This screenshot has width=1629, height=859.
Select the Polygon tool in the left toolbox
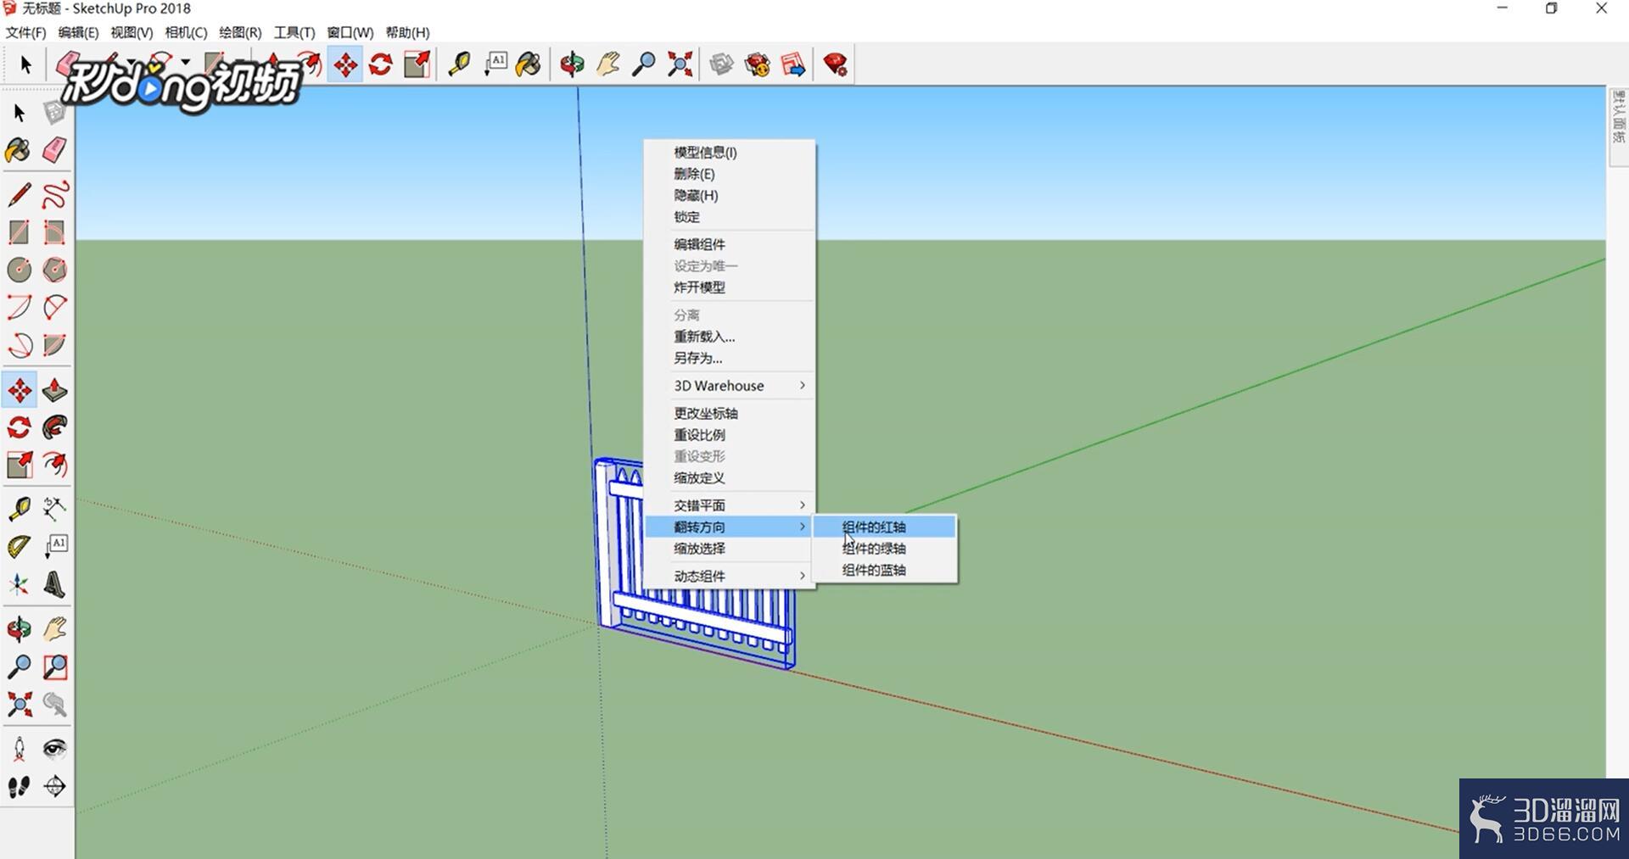pyautogui.click(x=54, y=270)
